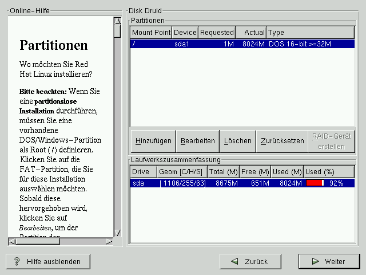Click Hilfe ausblenden to hide help
The height and width of the screenshot is (275, 366).
[x=48, y=261]
